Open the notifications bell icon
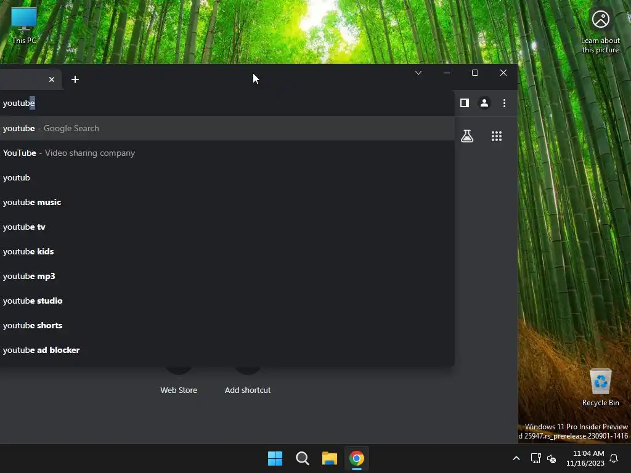This screenshot has height=473, width=631. (614, 458)
